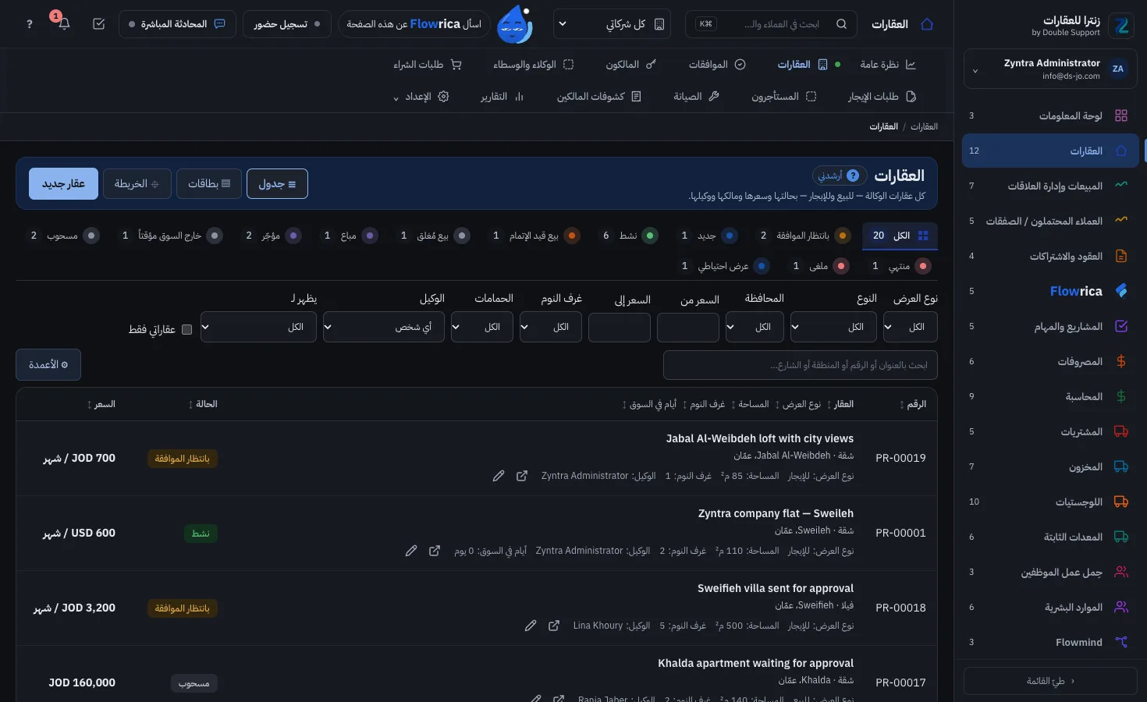Click inventory truck icon in sidebar

point(1121,466)
